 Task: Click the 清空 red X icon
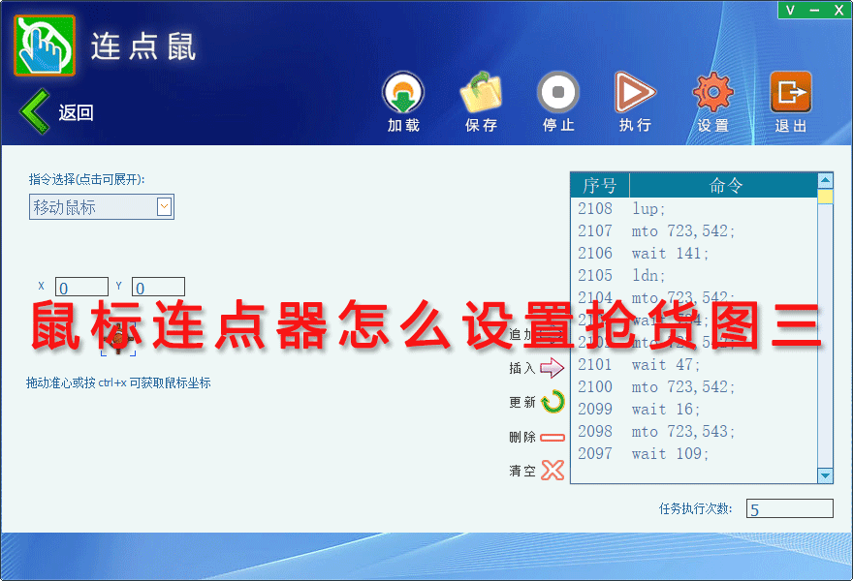[x=553, y=471]
